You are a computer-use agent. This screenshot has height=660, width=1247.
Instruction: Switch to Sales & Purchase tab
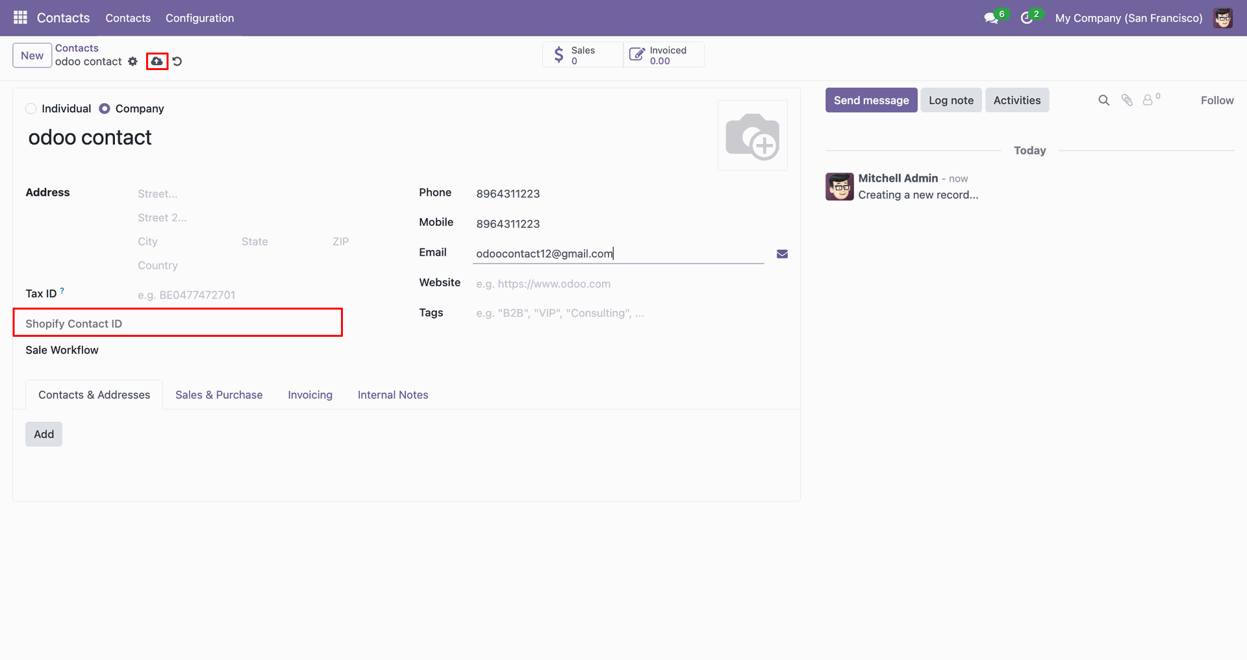(x=219, y=395)
